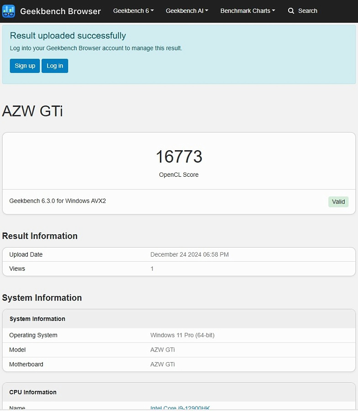Screen dimensions: 358x411
Task: Click the Search magnifier icon
Action: [x=291, y=11]
